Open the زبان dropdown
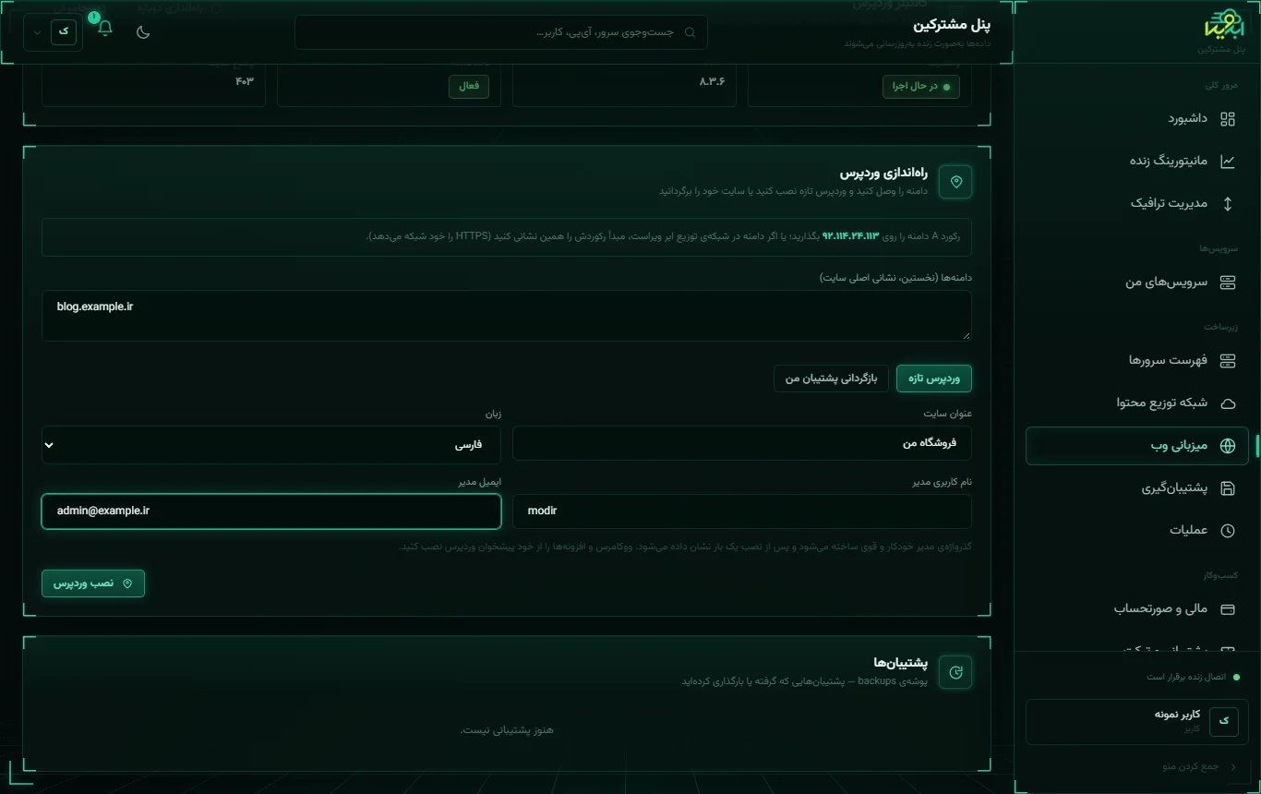Screen dimensions: 1261x794 click(x=271, y=444)
